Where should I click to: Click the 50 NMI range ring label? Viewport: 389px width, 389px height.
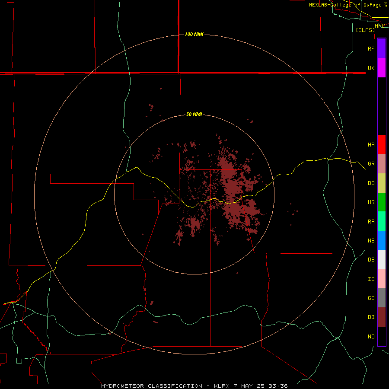coord(194,114)
